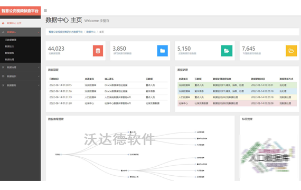Click the home icon beside 数据中心 主页

coord(3,23)
